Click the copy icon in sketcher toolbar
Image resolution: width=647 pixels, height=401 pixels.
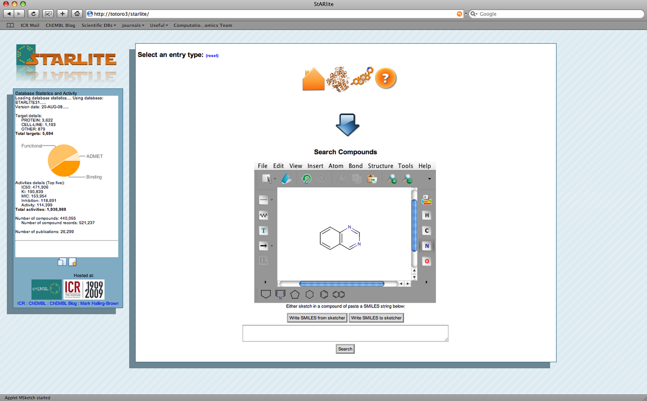click(x=357, y=178)
